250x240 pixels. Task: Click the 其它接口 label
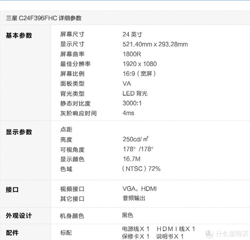pos(72,199)
